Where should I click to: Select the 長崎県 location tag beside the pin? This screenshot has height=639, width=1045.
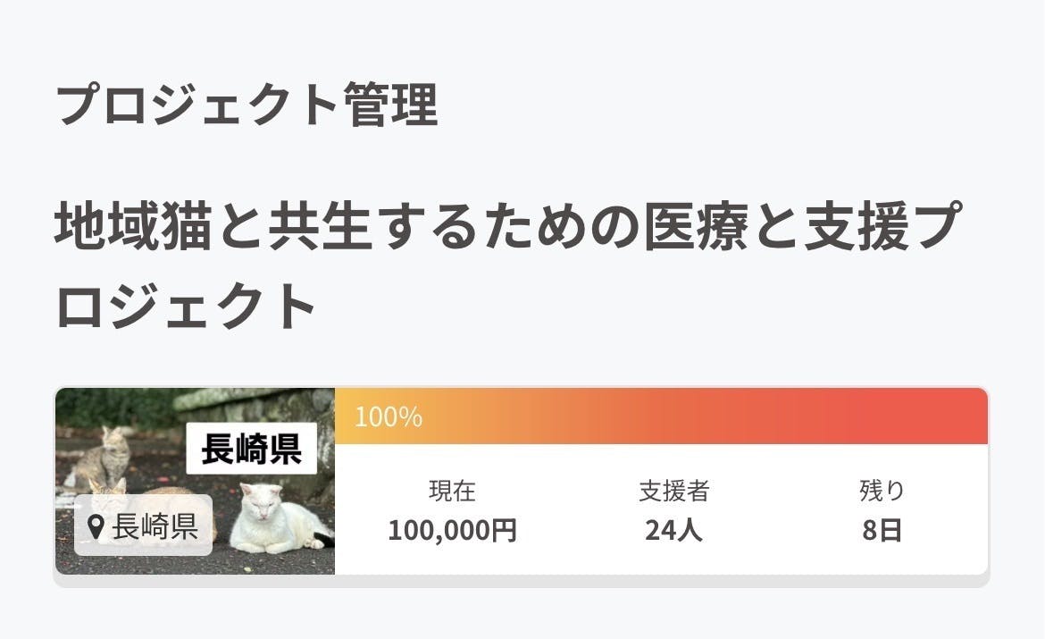155,526
